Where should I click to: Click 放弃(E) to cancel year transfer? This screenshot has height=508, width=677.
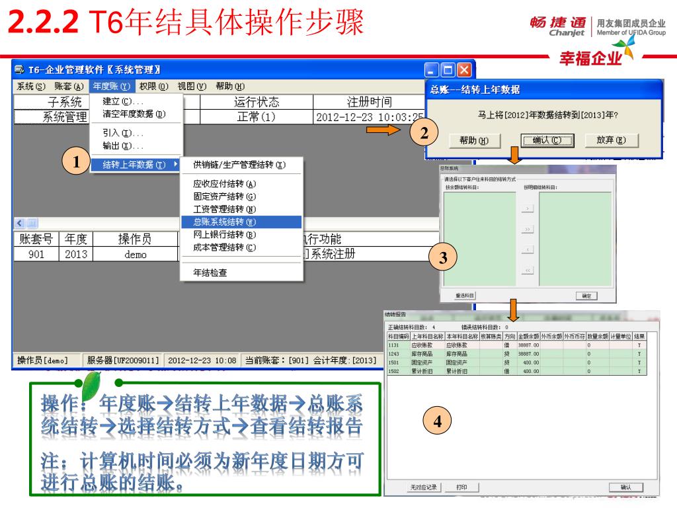pyautogui.click(x=611, y=140)
